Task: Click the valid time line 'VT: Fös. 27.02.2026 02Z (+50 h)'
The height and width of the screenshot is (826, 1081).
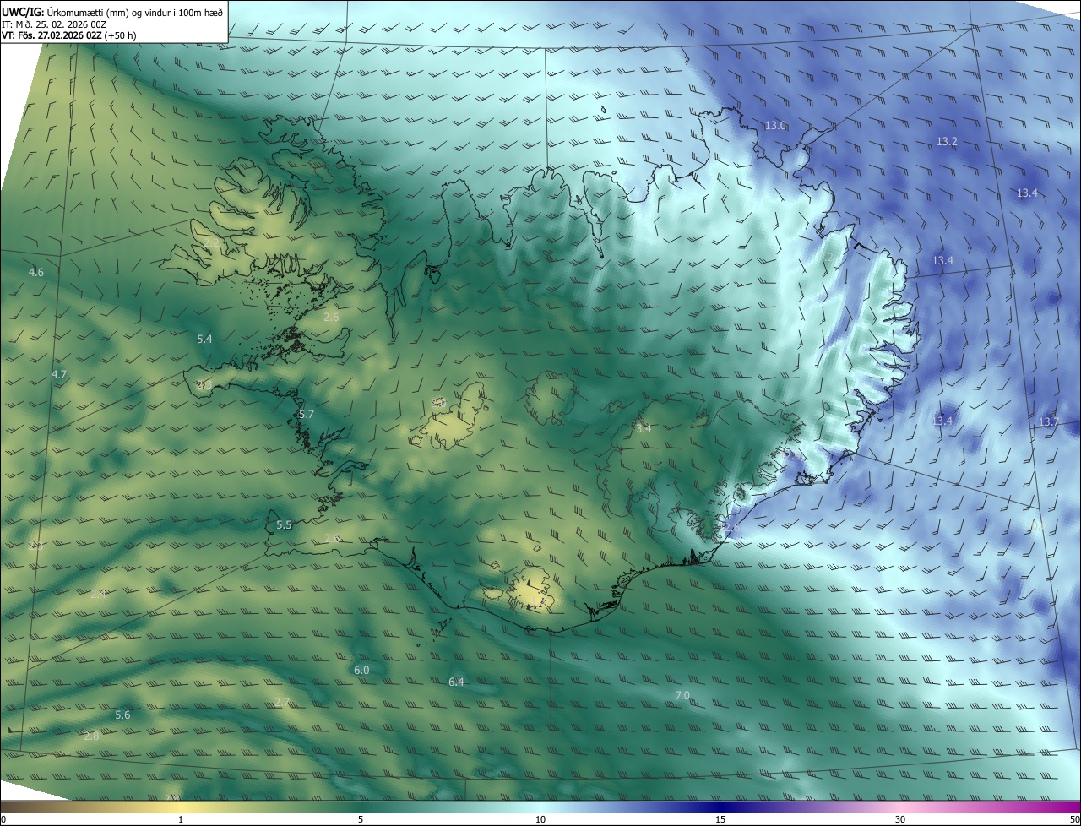Action: (69, 35)
